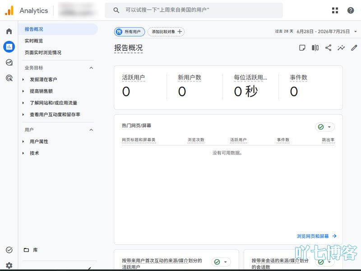Select the 报告概况 menu item
The image size is (361, 271).
tap(58, 29)
